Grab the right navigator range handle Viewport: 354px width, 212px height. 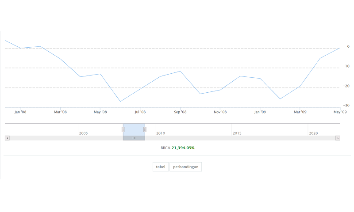145,129
